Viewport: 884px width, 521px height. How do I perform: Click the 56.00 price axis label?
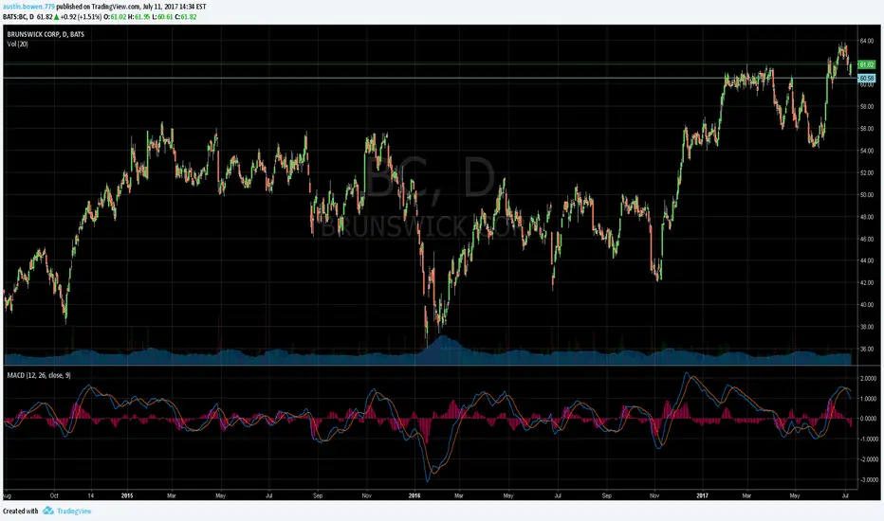867,129
